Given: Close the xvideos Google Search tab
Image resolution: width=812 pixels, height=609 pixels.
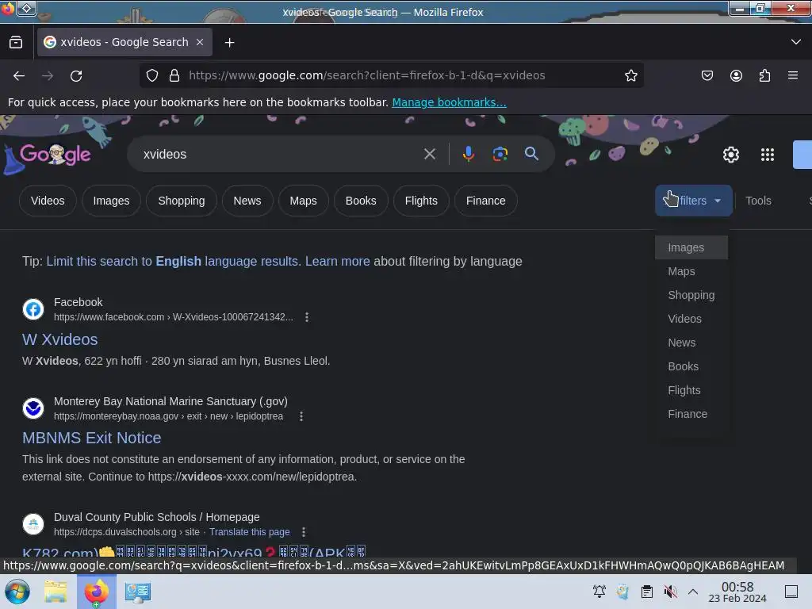Looking at the screenshot, I should click(200, 42).
